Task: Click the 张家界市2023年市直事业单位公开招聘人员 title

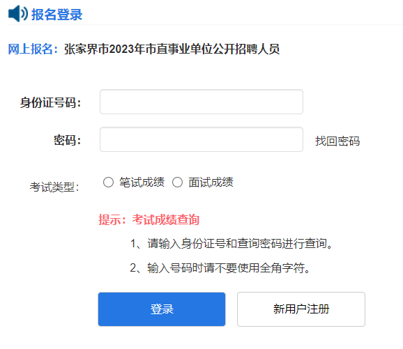Action: point(172,49)
